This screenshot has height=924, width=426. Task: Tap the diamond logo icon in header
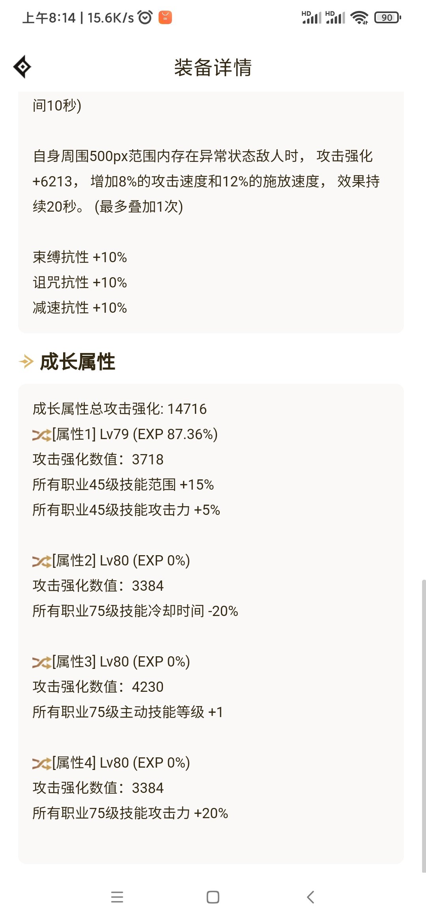[22, 67]
